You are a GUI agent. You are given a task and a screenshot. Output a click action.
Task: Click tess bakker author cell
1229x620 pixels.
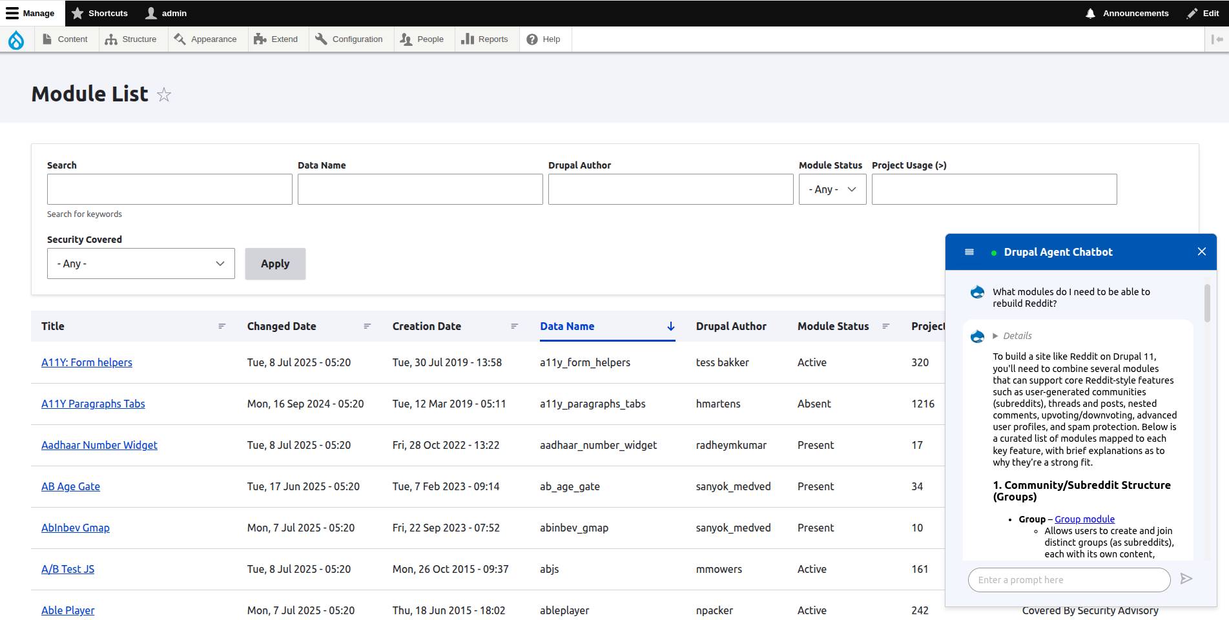point(722,362)
